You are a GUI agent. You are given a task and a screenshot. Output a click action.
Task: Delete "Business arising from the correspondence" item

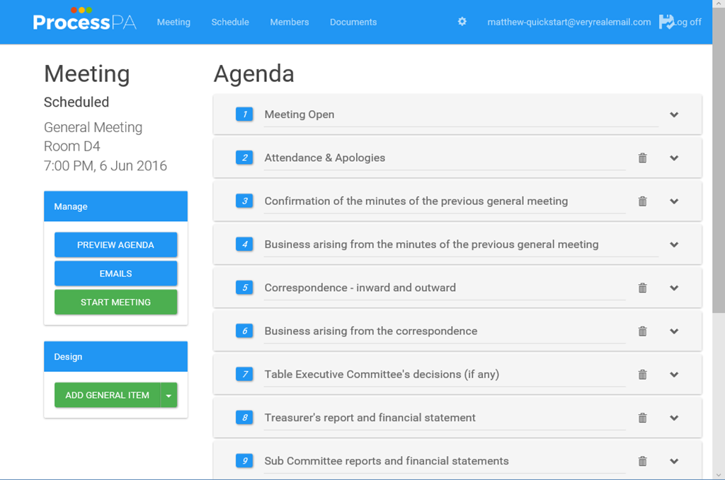pos(643,331)
